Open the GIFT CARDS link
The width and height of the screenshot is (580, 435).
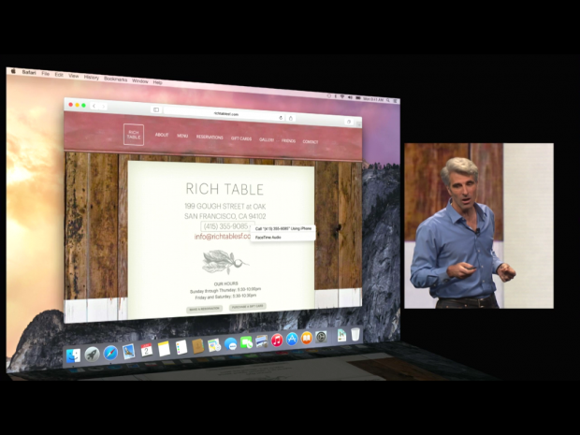[241, 138]
